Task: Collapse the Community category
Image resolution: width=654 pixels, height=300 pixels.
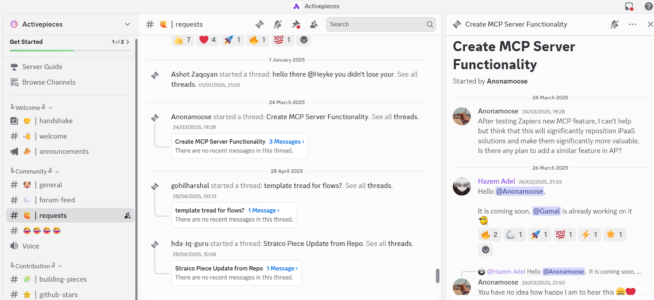Action: pyautogui.click(x=35, y=171)
